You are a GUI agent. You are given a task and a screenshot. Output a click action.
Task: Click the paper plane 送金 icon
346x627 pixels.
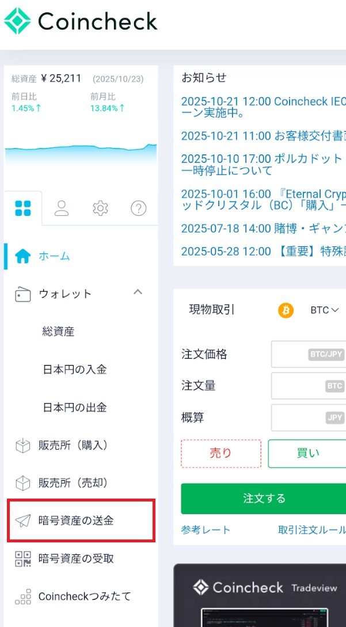tap(23, 520)
